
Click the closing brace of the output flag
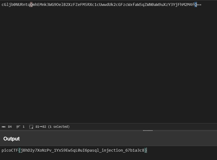[146, 150]
